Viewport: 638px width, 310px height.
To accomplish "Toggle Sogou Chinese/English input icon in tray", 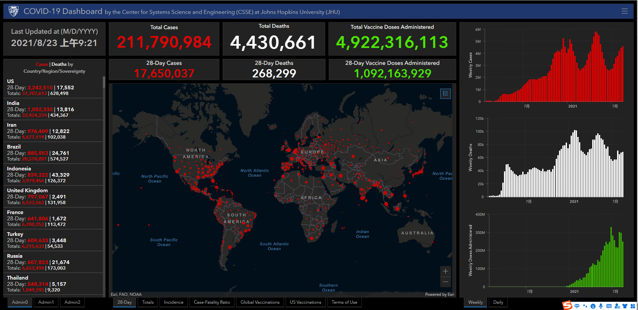I will coord(577,305).
